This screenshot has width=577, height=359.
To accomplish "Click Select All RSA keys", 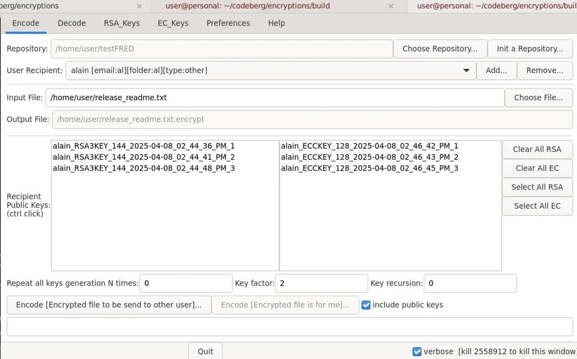I will pos(537,187).
